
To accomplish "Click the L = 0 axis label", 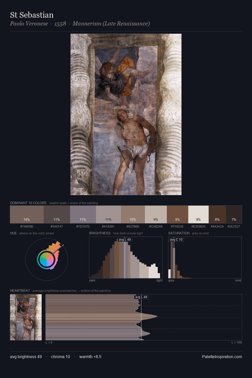I will [x=49, y=342].
